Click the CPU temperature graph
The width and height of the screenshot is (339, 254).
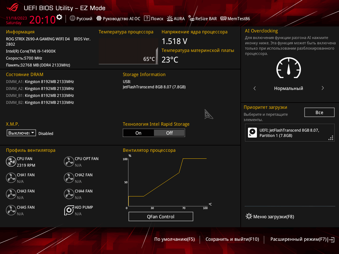pyautogui.click(x=128, y=51)
